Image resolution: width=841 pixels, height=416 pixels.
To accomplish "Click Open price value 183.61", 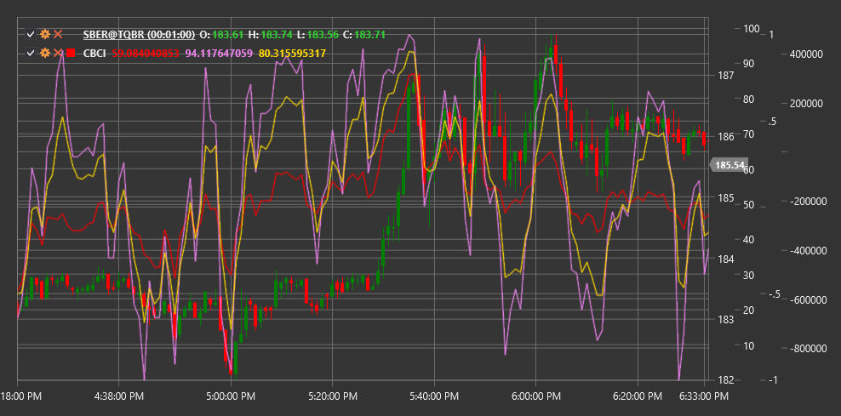I will point(228,35).
